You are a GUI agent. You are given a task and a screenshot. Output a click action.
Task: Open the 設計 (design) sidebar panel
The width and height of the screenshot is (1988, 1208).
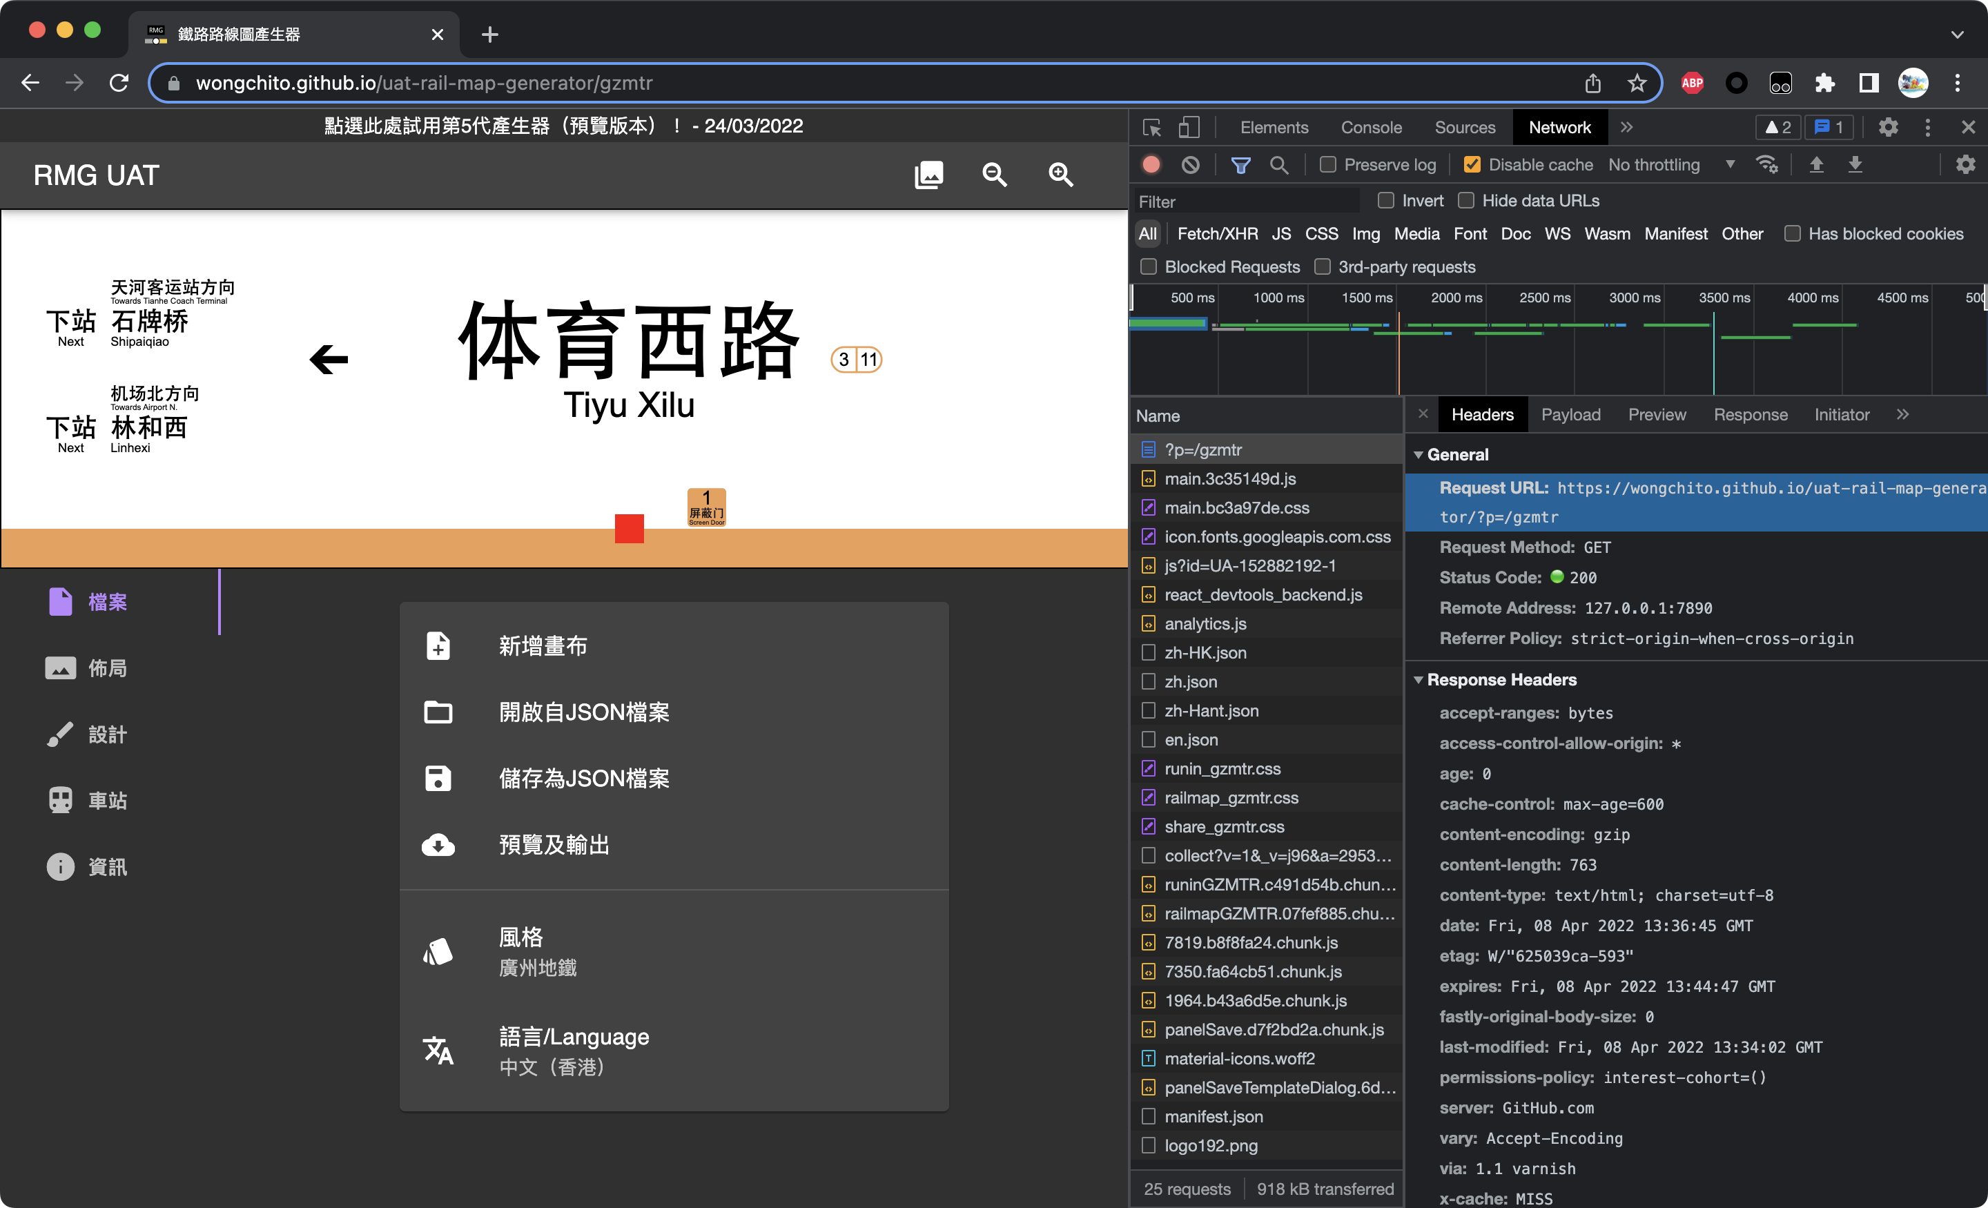pos(61,734)
